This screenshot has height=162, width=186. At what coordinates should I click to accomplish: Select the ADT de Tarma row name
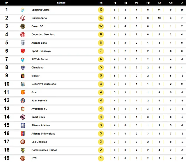tap(40, 59)
